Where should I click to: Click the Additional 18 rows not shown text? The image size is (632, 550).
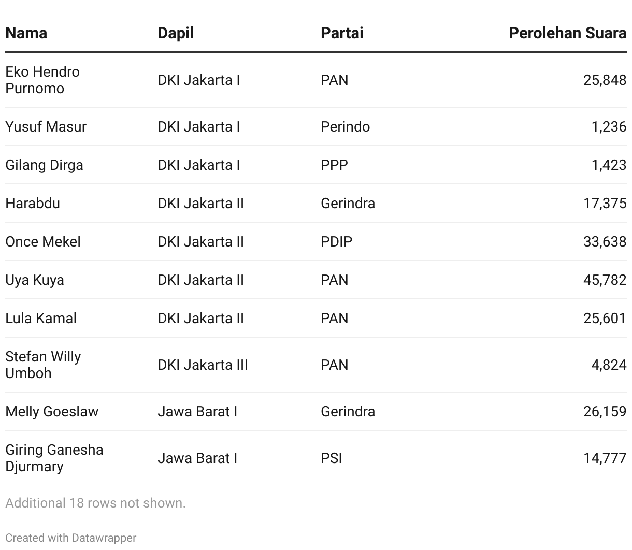(95, 503)
